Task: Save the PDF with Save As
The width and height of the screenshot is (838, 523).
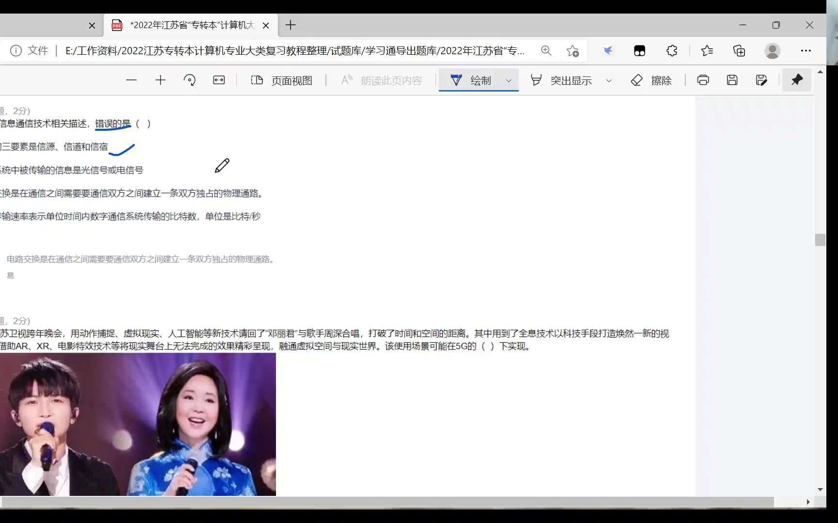Action: tap(761, 80)
